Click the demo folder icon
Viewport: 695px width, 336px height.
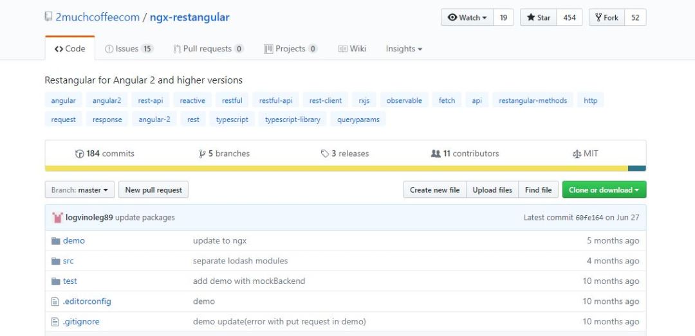tap(55, 241)
